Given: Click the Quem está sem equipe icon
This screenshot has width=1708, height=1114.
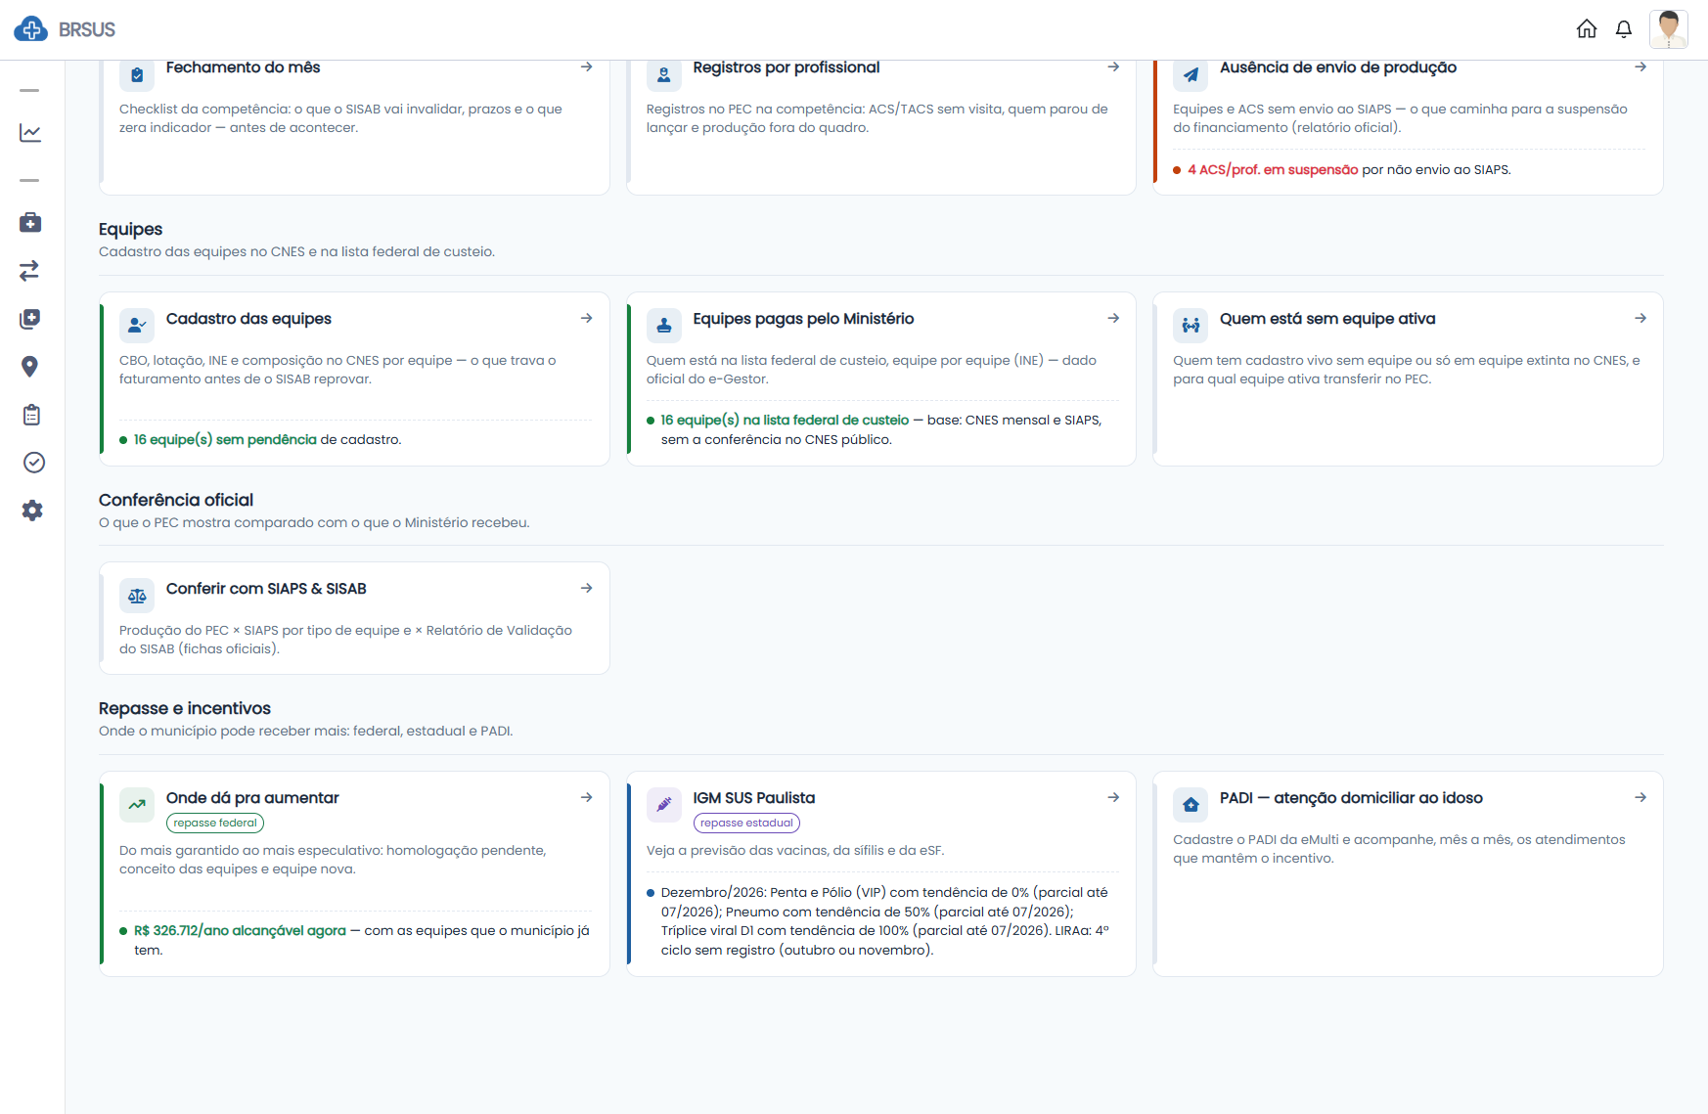Looking at the screenshot, I should pyautogui.click(x=1191, y=326).
